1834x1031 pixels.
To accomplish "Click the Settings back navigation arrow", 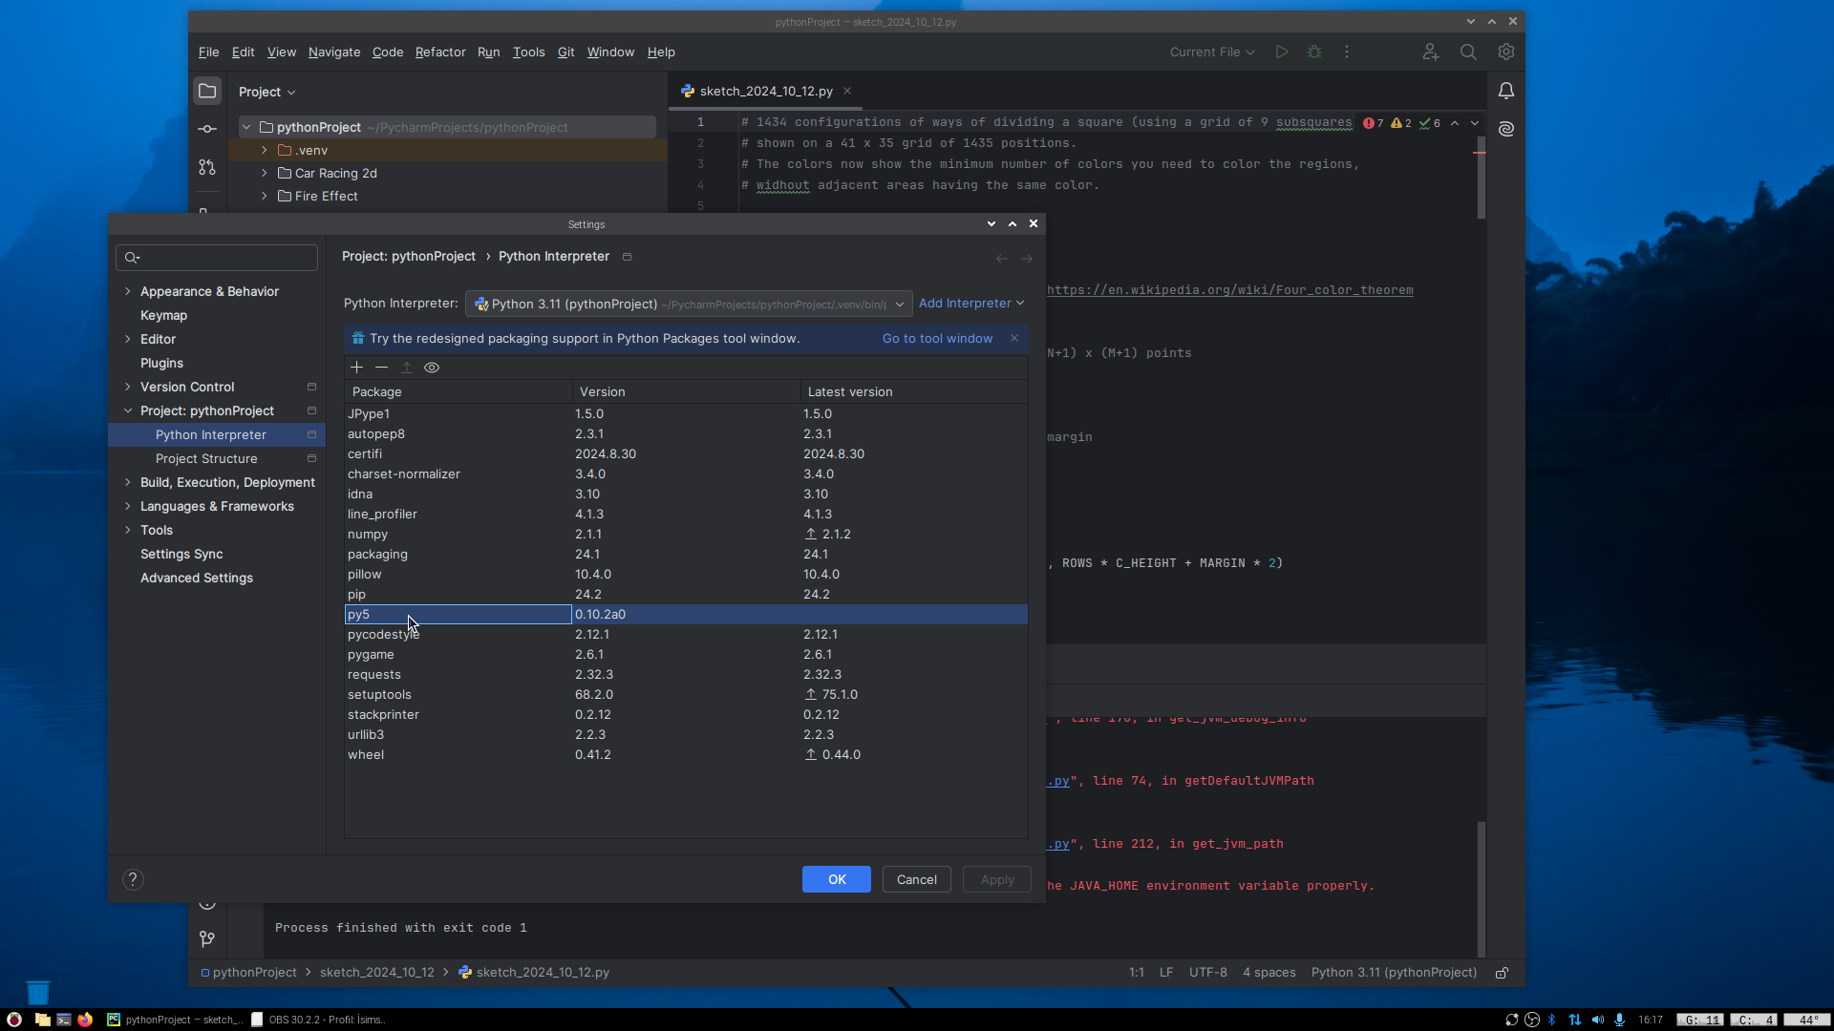I will click(x=1001, y=259).
